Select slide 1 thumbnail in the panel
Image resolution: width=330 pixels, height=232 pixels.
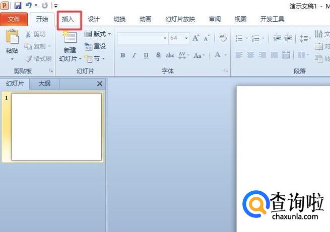56,127
